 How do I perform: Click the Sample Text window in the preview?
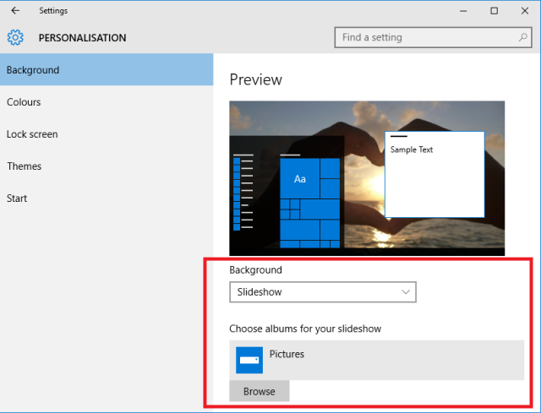pyautogui.click(x=434, y=174)
